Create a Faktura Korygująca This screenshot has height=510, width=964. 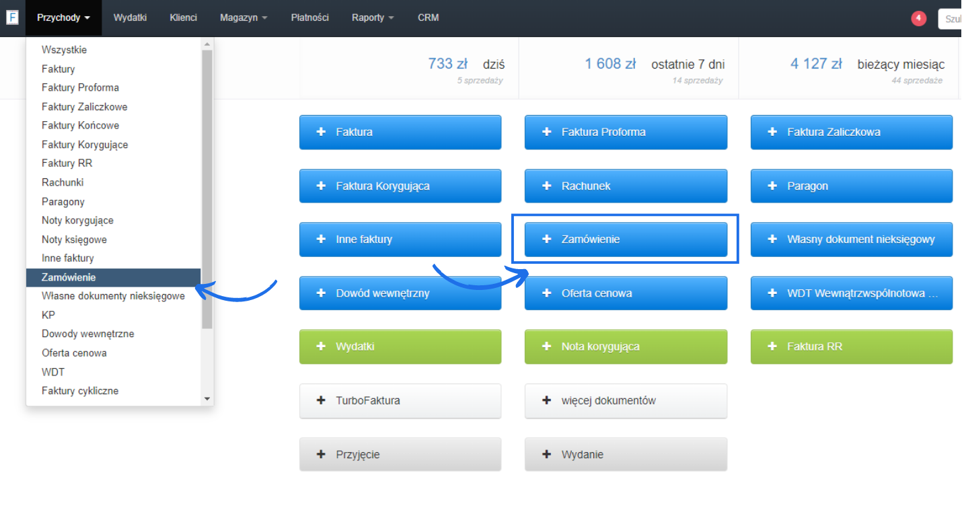click(x=400, y=186)
